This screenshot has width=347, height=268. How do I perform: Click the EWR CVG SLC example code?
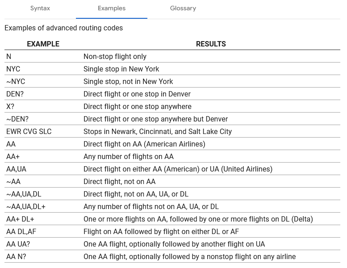click(29, 131)
